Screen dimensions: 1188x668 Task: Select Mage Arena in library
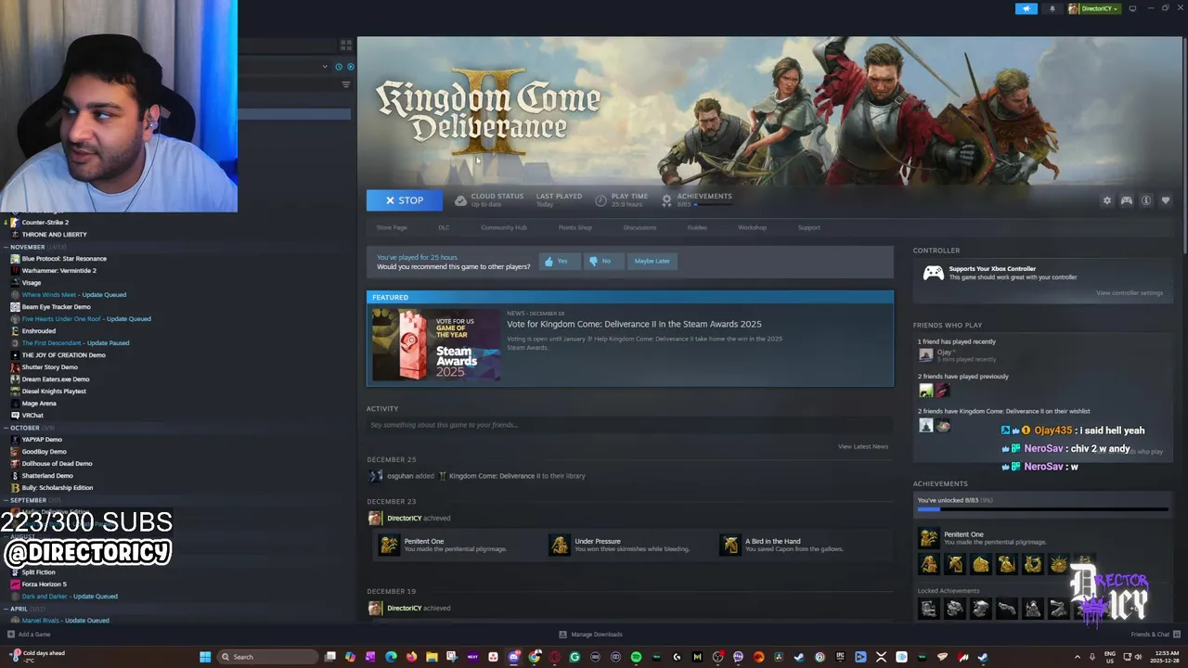(x=39, y=404)
